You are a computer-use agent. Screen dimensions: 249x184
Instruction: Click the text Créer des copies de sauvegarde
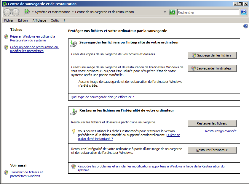[114, 54]
